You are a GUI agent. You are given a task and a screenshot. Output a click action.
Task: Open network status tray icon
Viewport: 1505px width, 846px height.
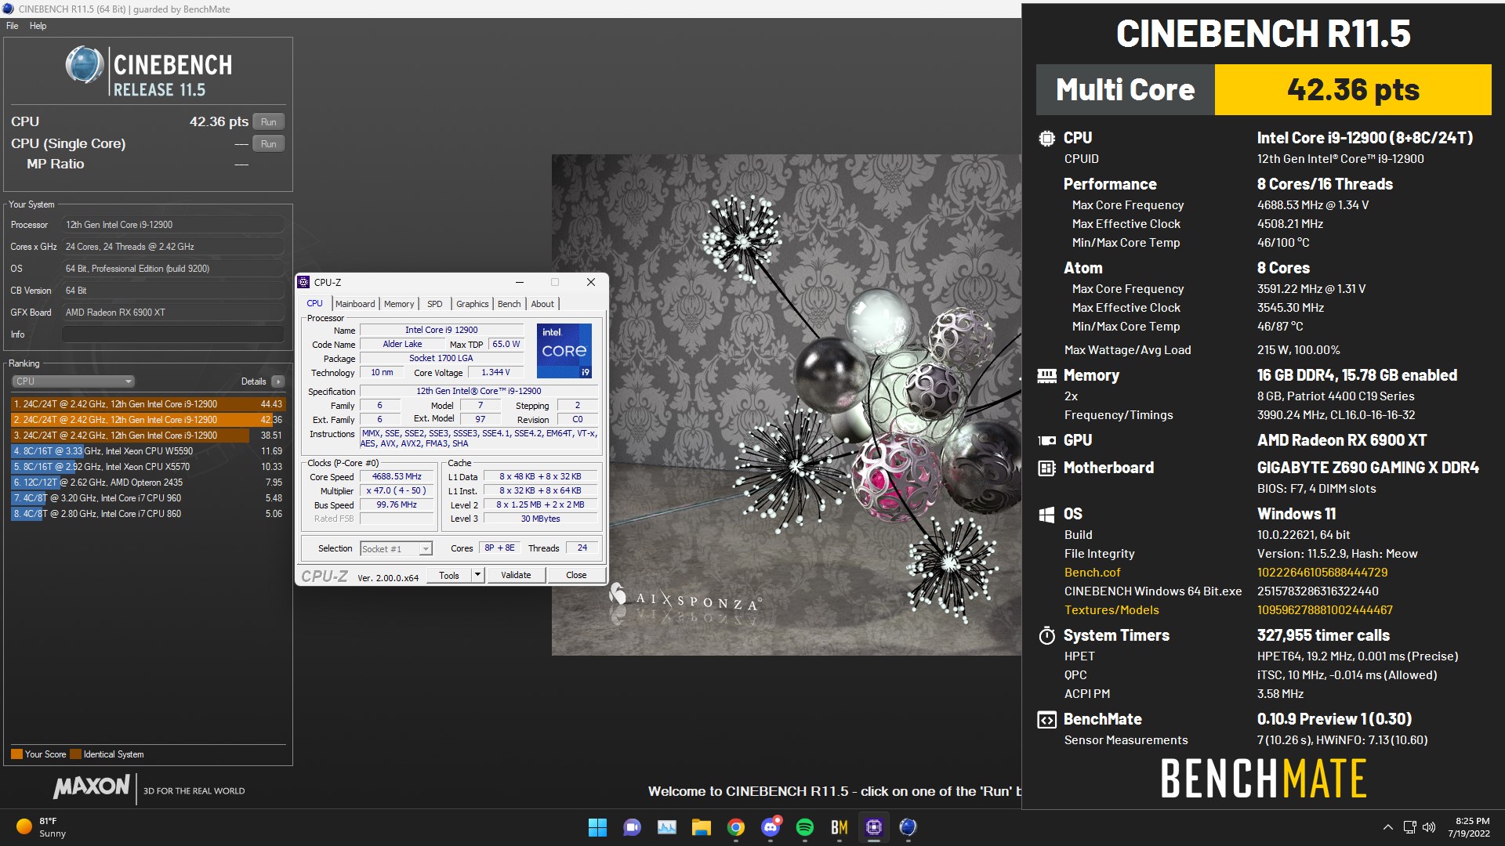click(x=1409, y=827)
